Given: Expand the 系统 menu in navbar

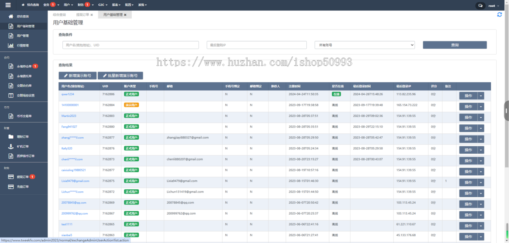Looking at the screenshot, I should coord(142,5).
